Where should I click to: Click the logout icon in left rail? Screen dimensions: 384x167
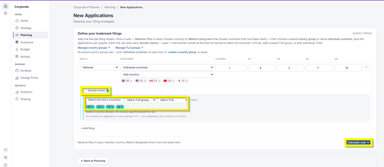[x=6, y=150]
